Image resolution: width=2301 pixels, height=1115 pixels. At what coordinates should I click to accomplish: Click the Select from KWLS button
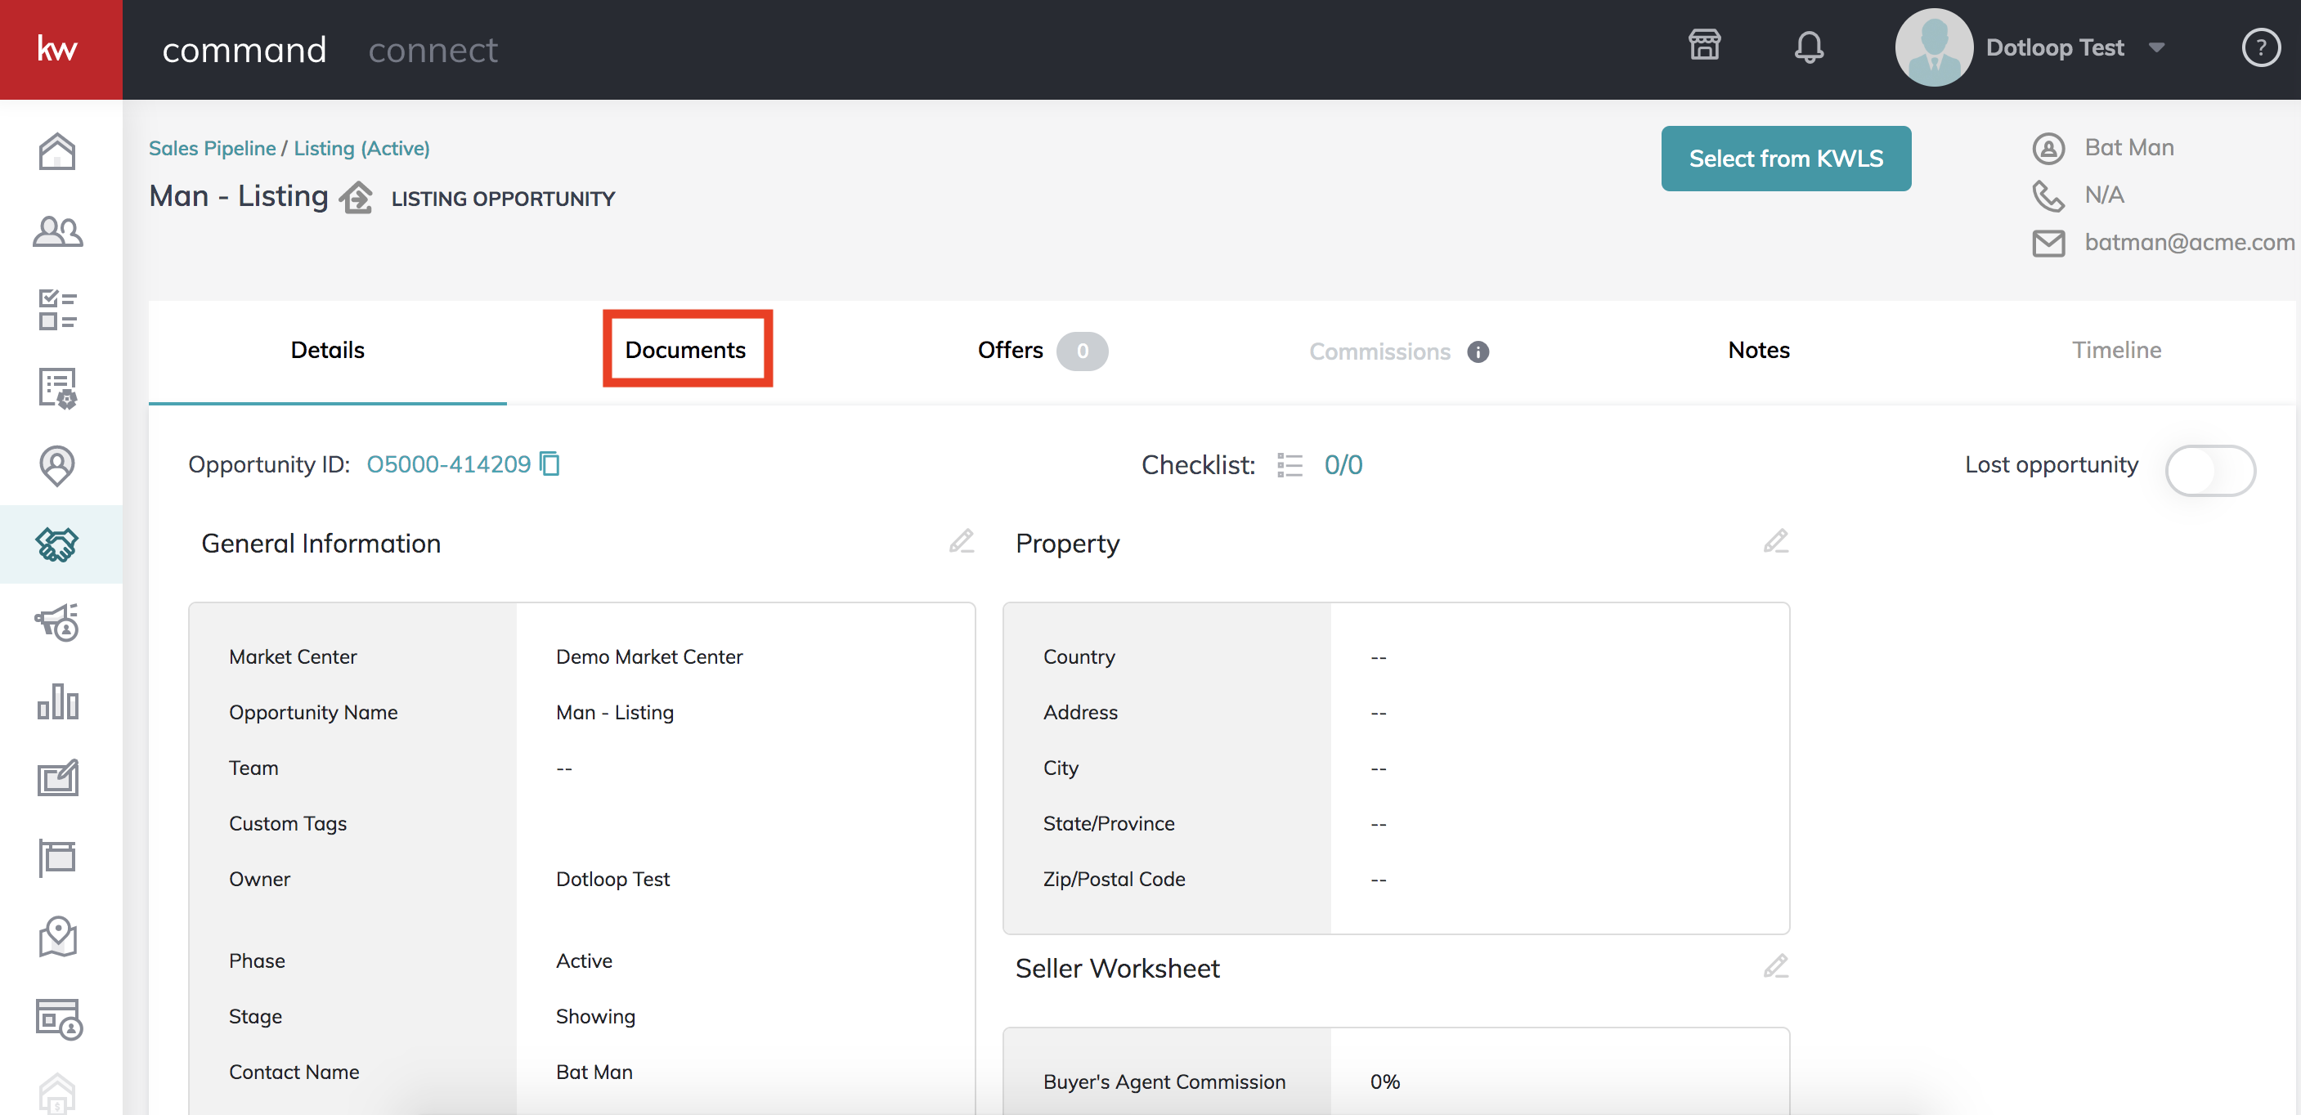click(x=1786, y=158)
